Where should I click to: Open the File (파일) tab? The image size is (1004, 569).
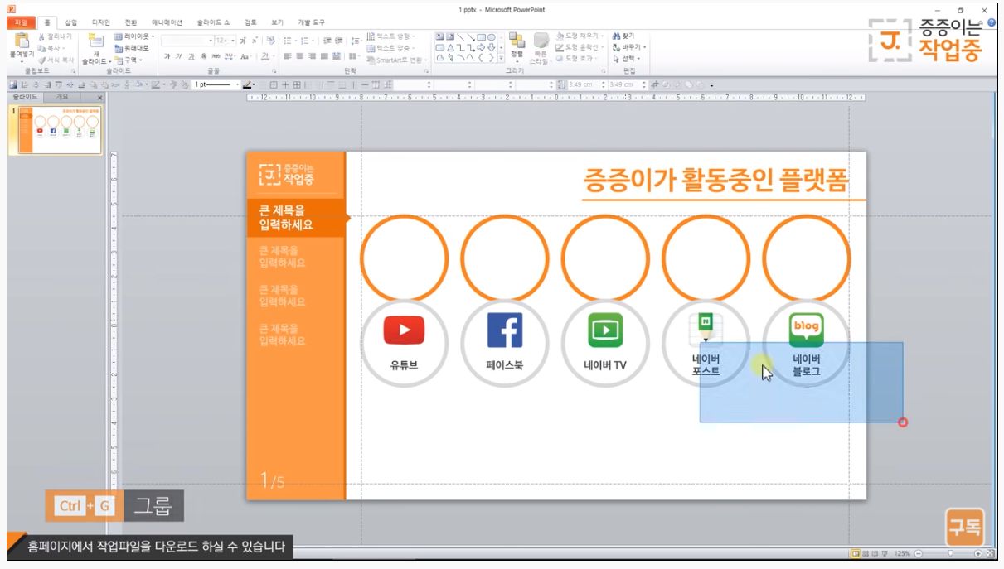click(x=22, y=22)
